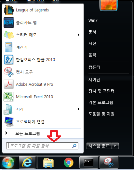Screen dimensions: 134x170
Task: Click the Windows Start orb
Action: (x=8, y=163)
